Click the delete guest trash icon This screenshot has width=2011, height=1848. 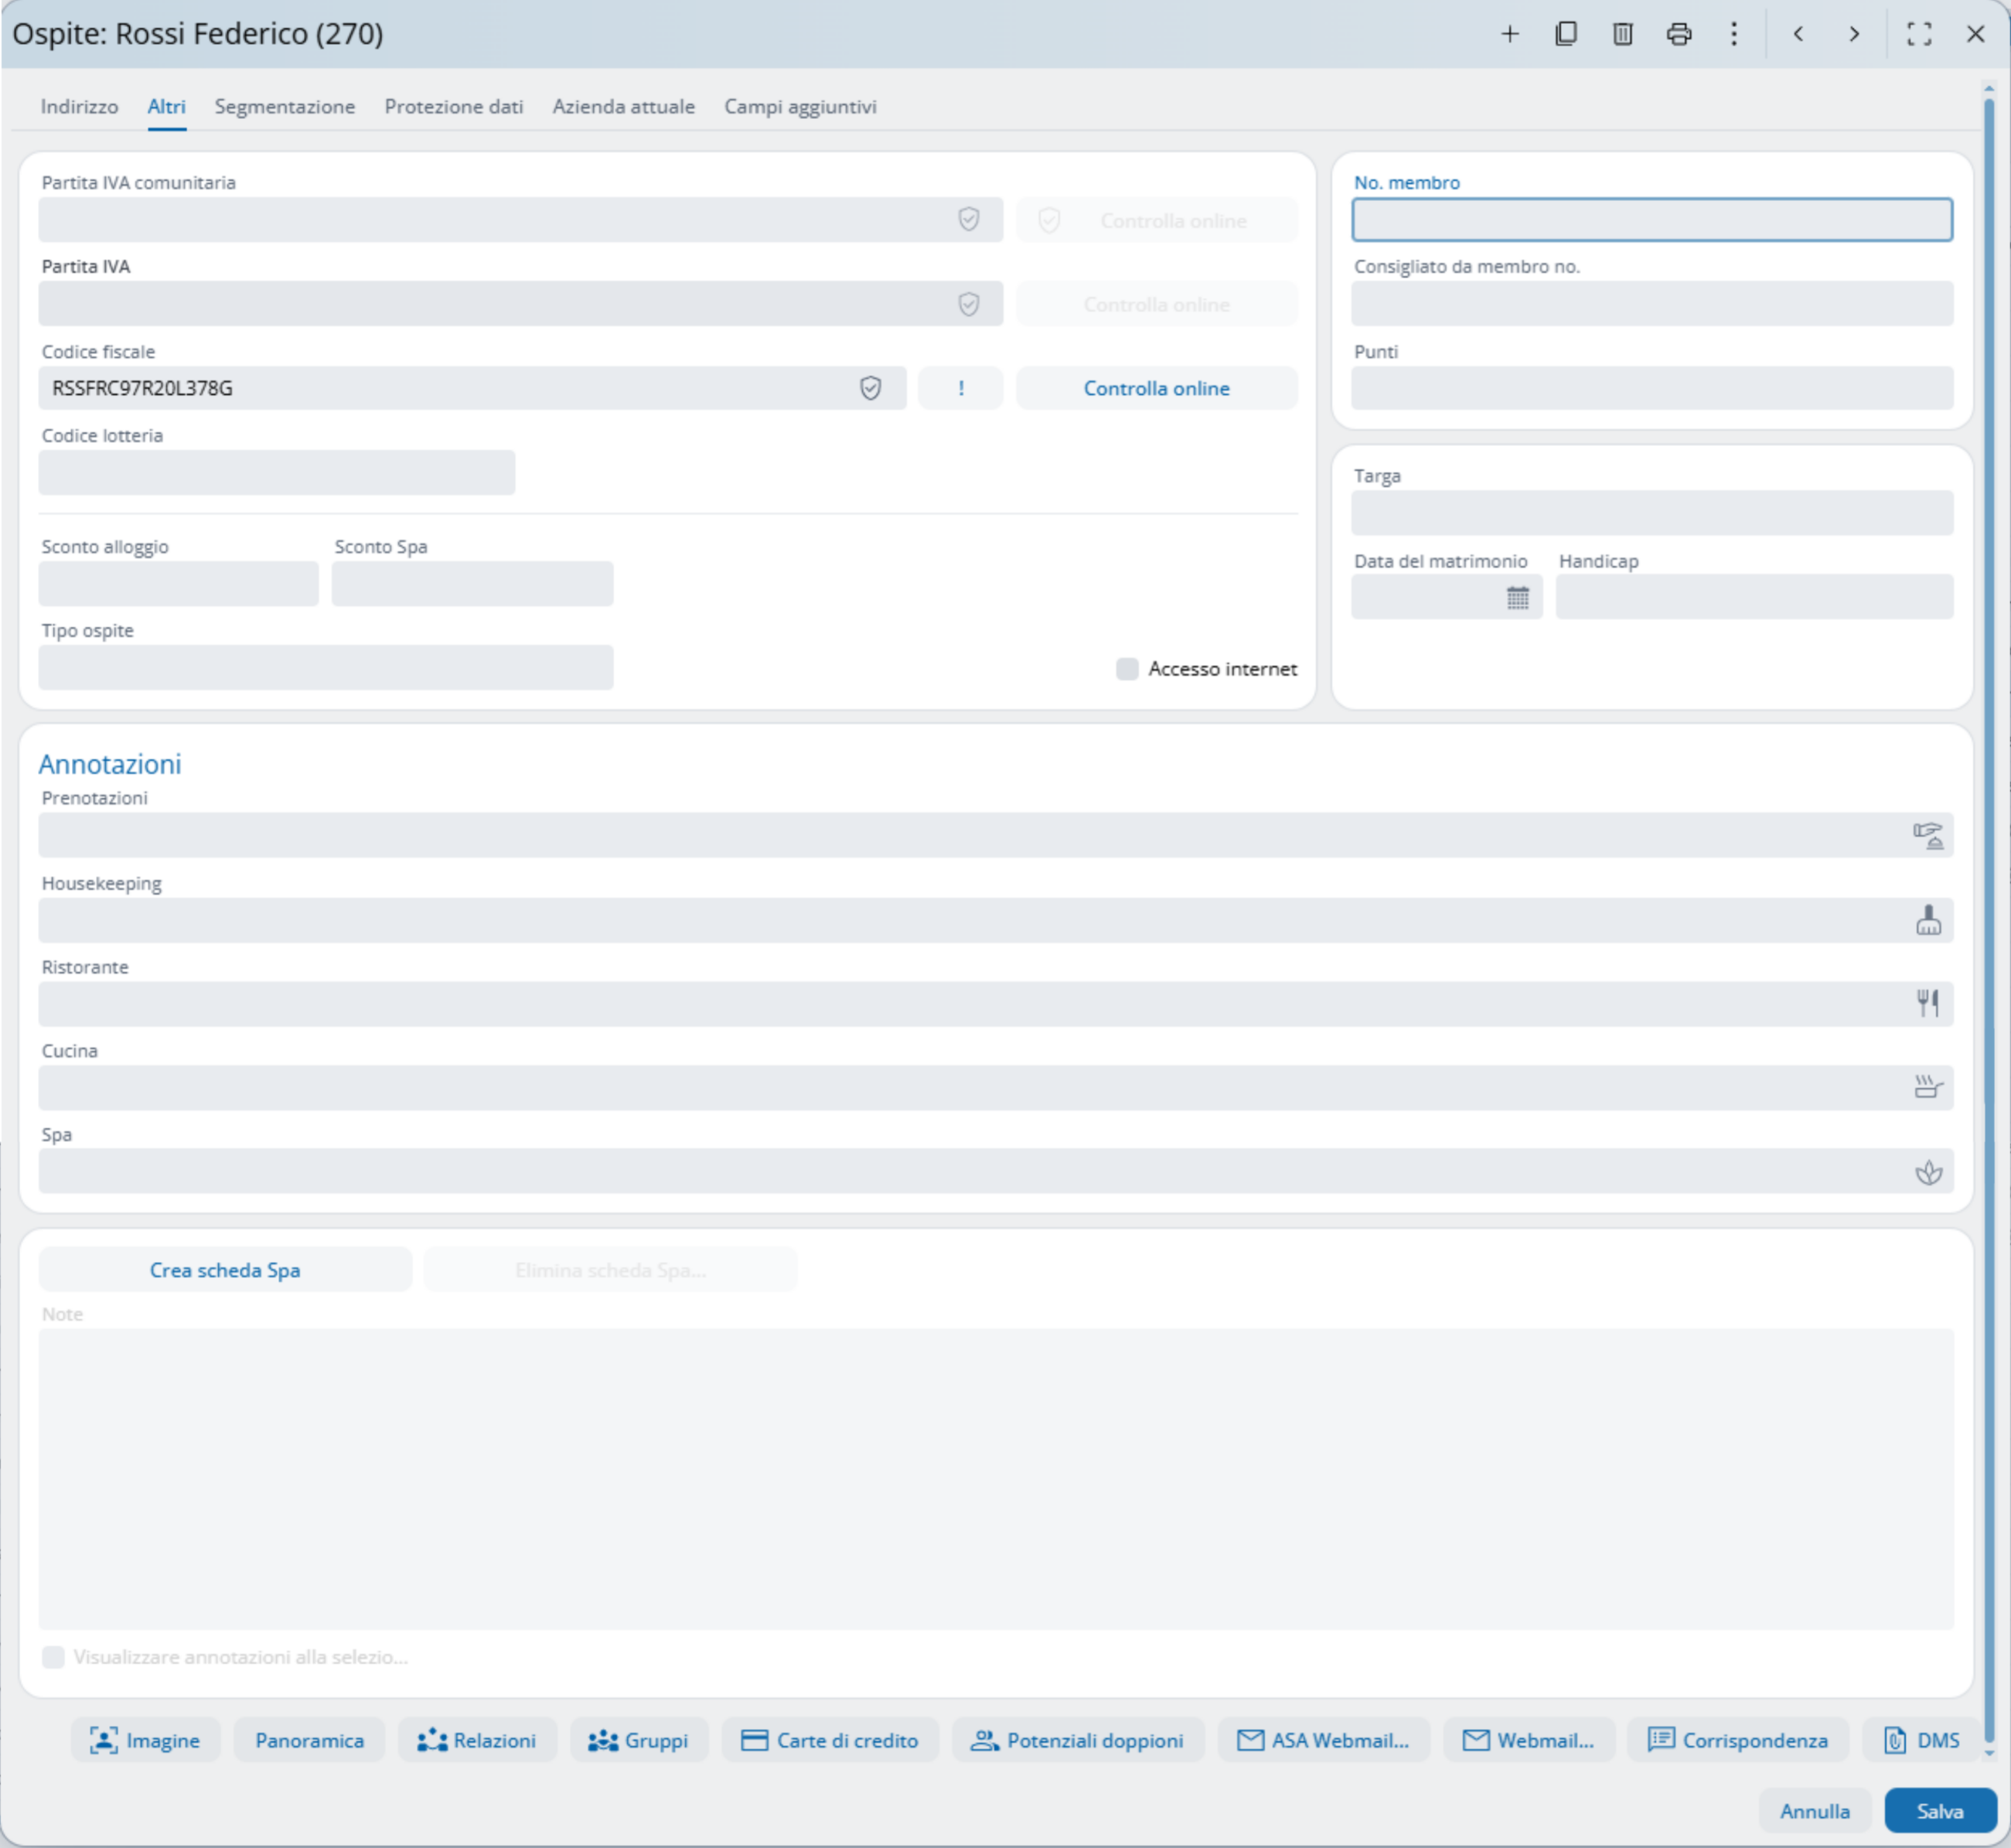pyautogui.click(x=1622, y=34)
